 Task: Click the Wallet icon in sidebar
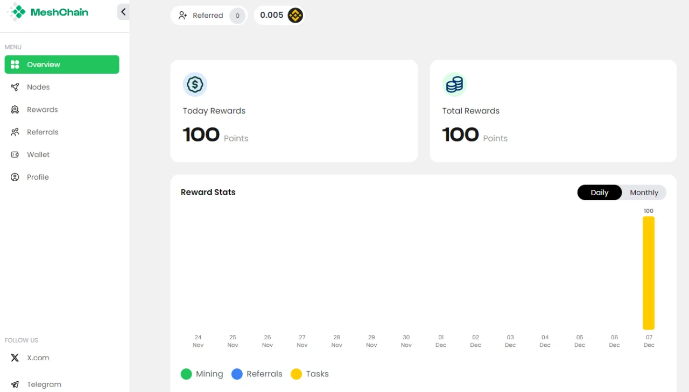[15, 155]
